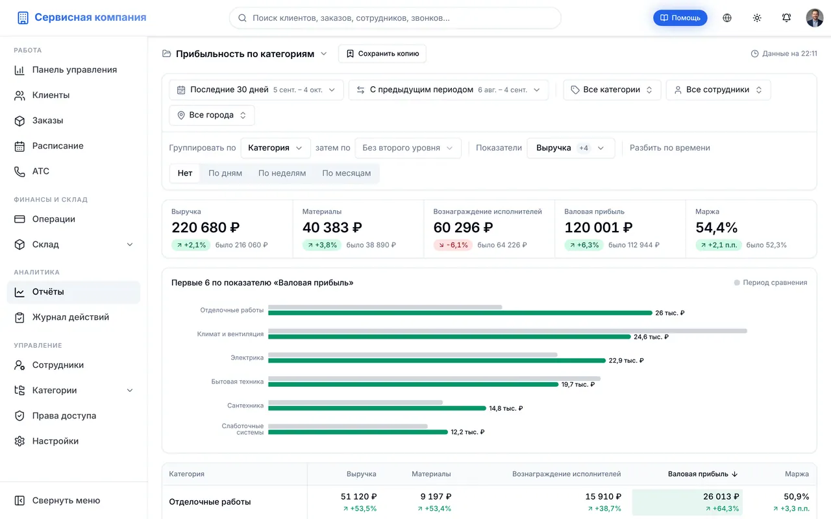Click the search magnifier icon
Screen dimensions: 831x519
pos(243,18)
